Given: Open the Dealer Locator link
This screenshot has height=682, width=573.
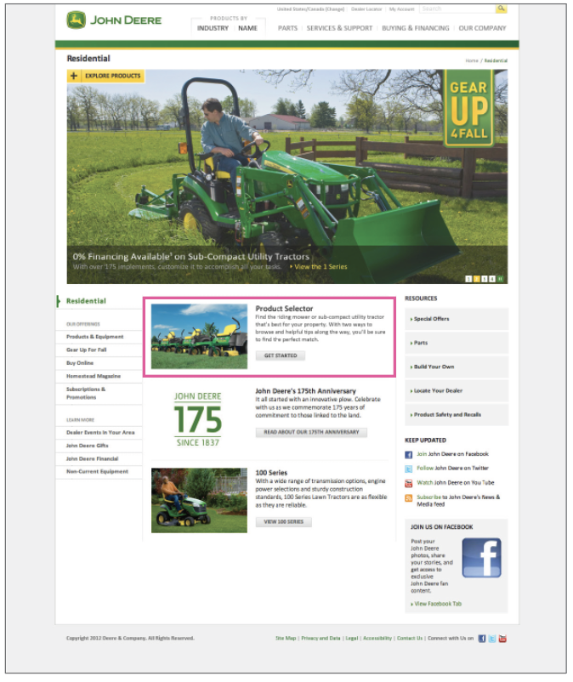Looking at the screenshot, I should (366, 9).
